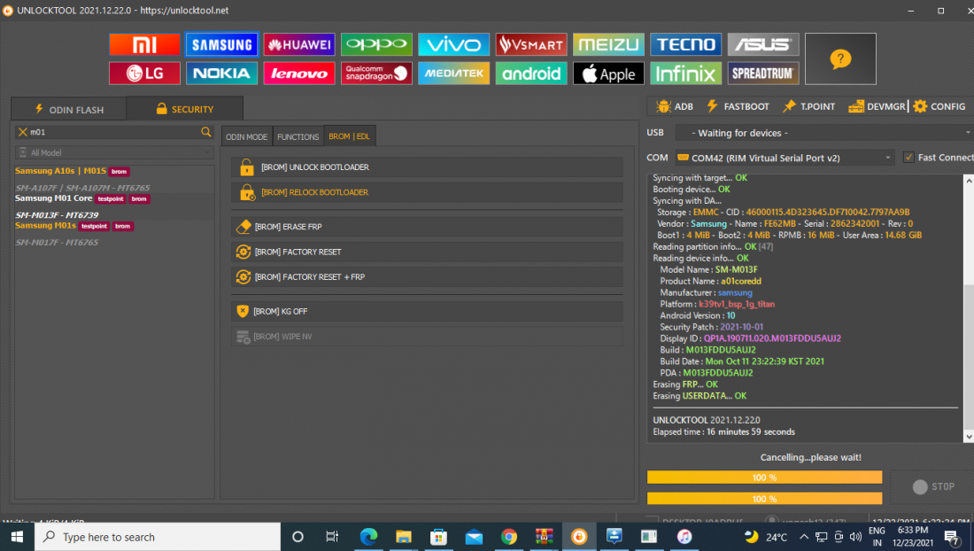
Task: Choose the Spreadtrum chipset tile
Action: coord(762,74)
